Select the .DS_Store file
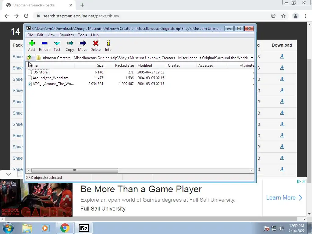 [41, 72]
